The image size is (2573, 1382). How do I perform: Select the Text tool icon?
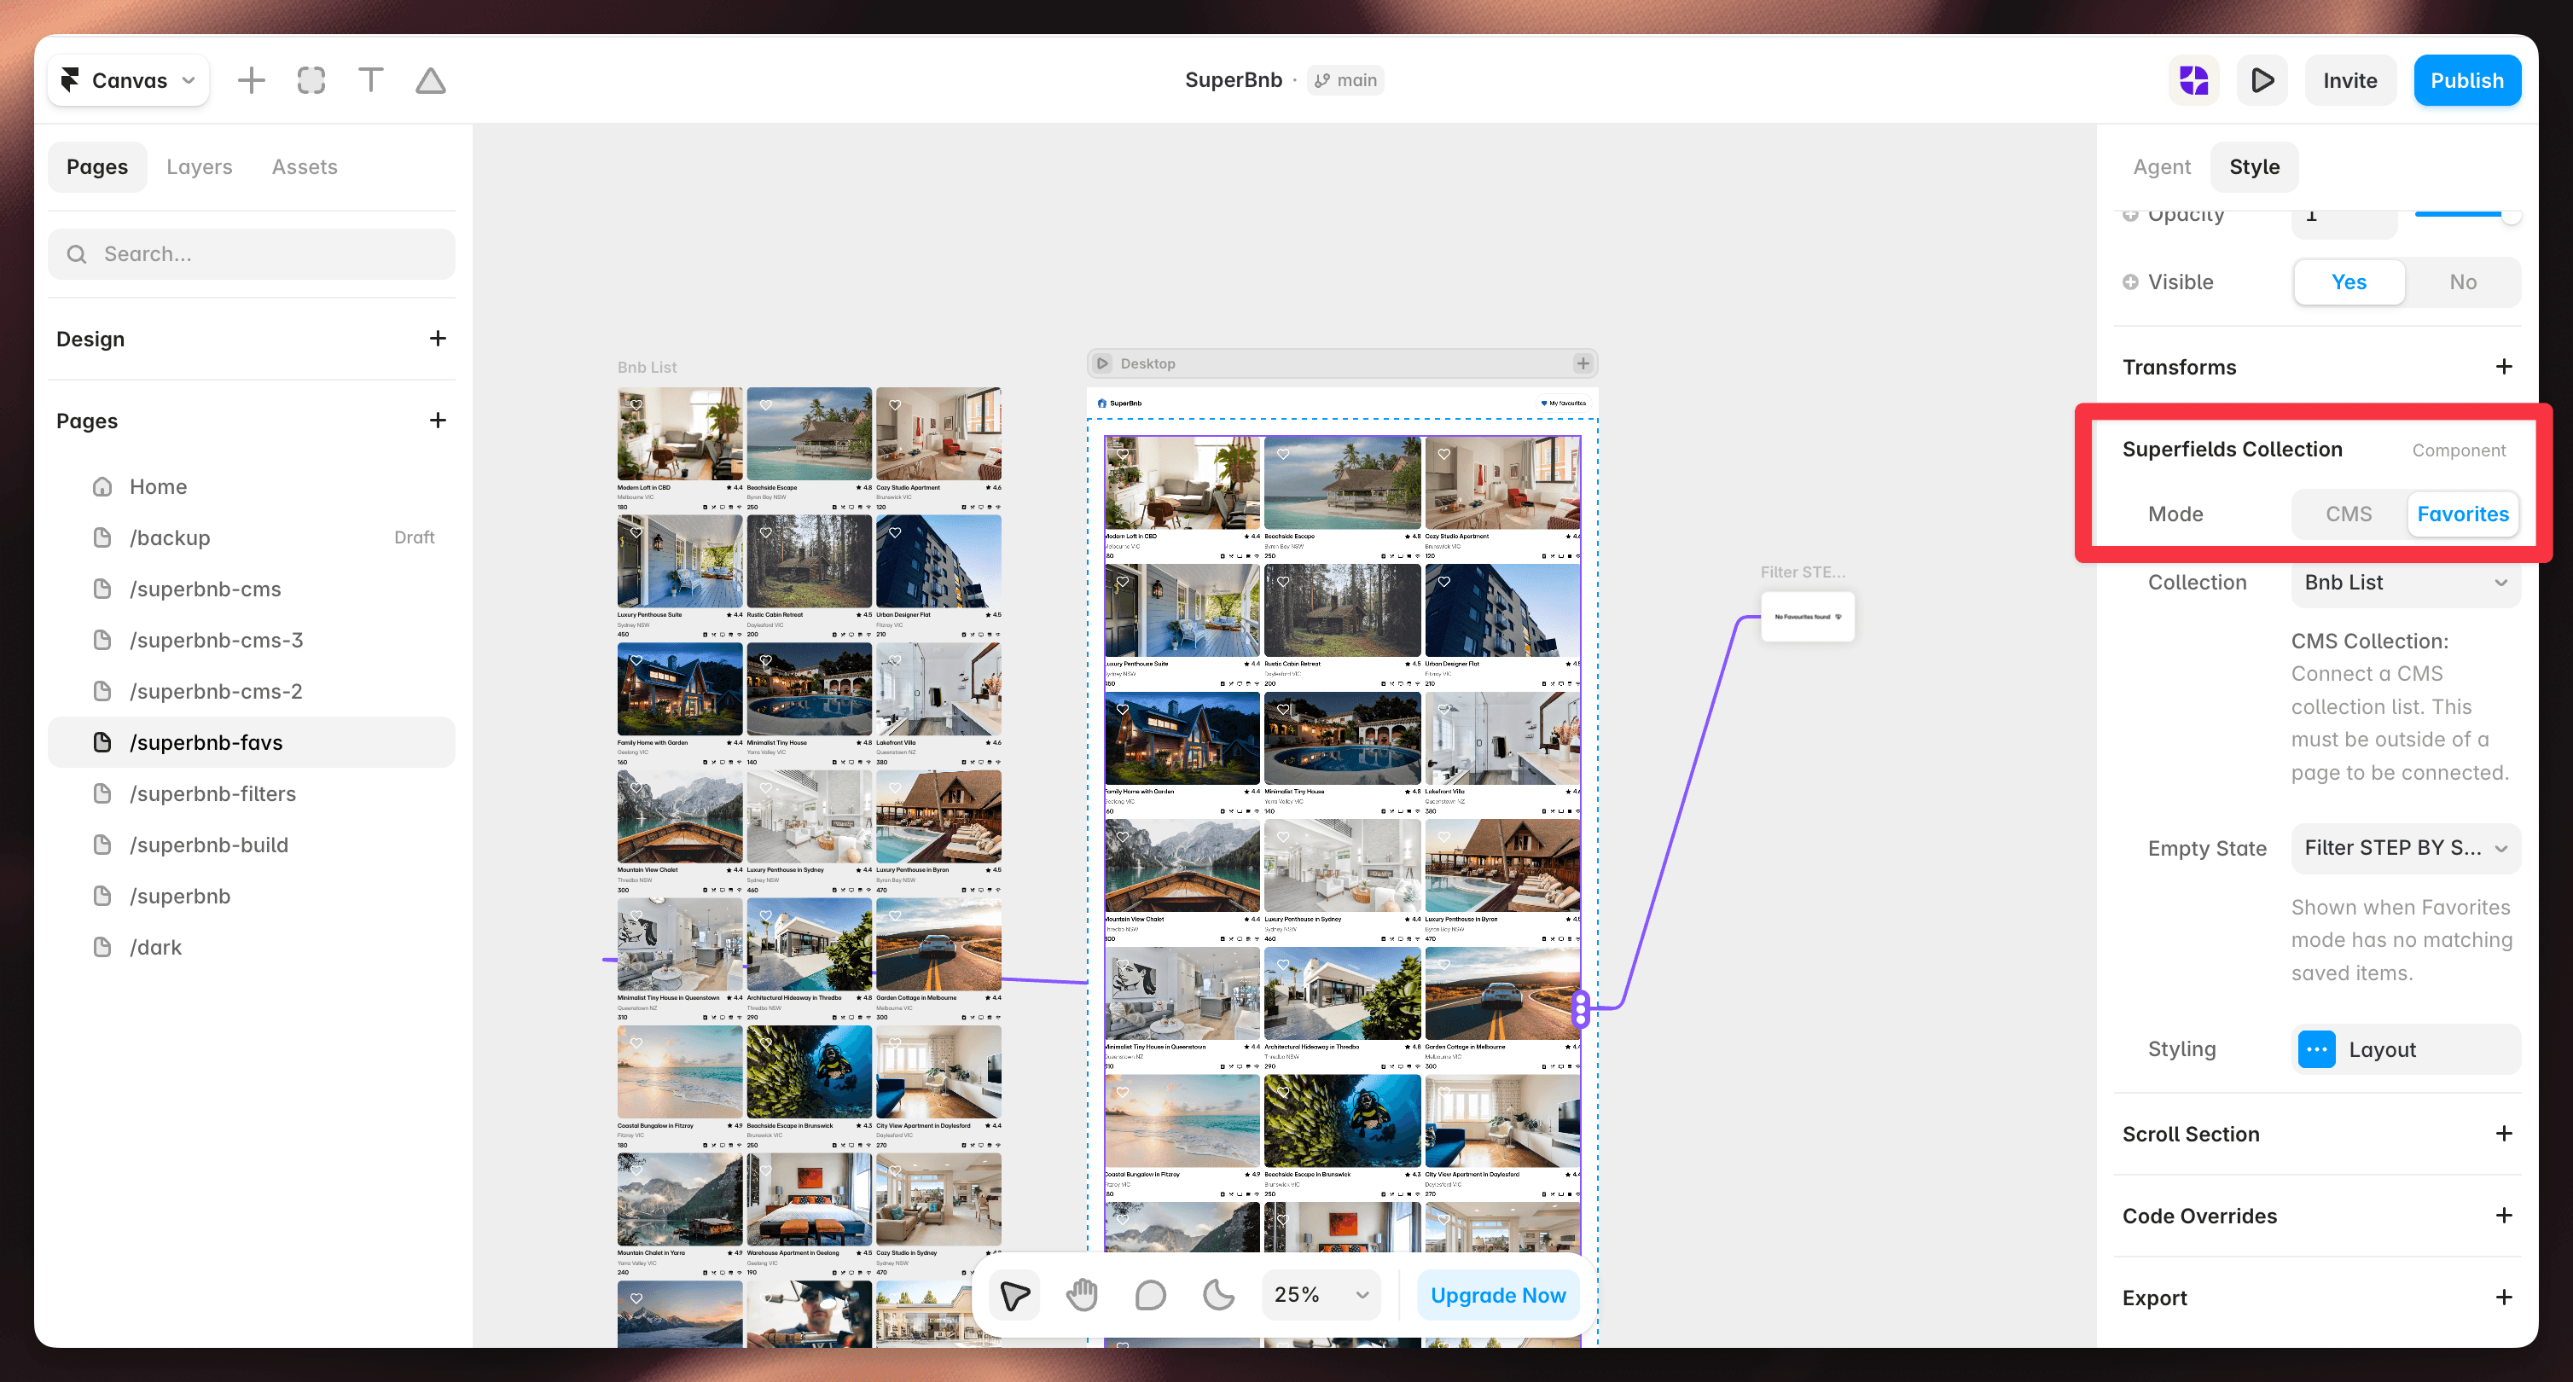coord(370,80)
